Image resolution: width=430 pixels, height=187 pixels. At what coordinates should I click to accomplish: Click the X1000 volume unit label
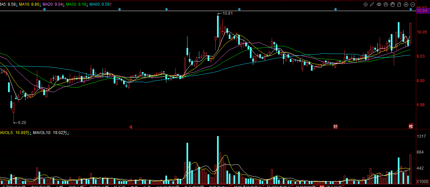422,181
